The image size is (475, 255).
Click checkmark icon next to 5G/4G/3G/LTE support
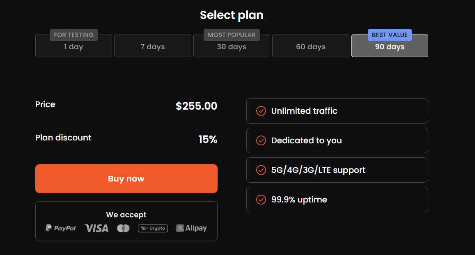tap(261, 170)
